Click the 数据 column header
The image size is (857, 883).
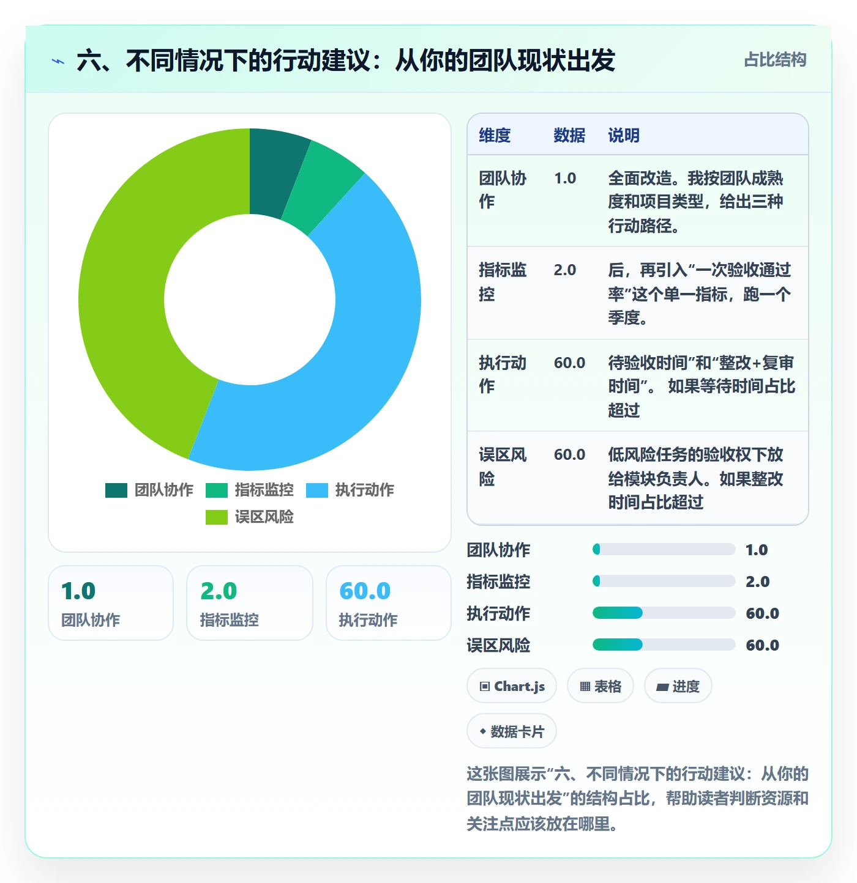569,135
